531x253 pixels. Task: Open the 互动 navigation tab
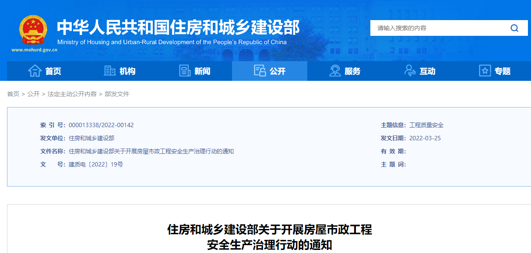420,71
